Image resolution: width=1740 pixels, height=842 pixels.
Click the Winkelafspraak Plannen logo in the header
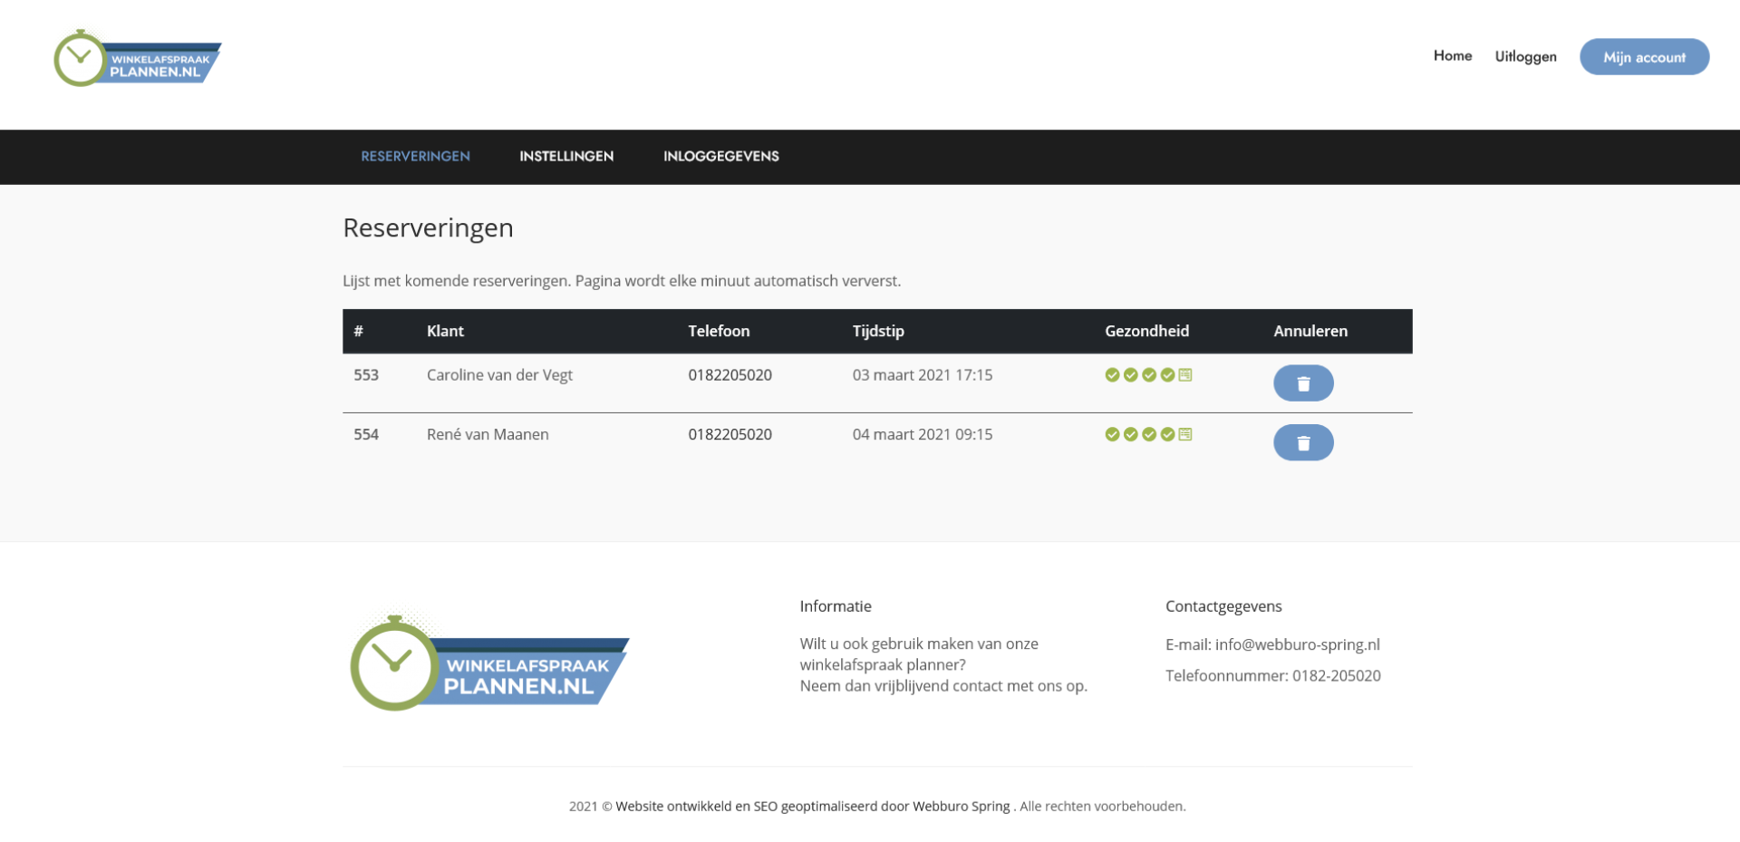coord(138,59)
